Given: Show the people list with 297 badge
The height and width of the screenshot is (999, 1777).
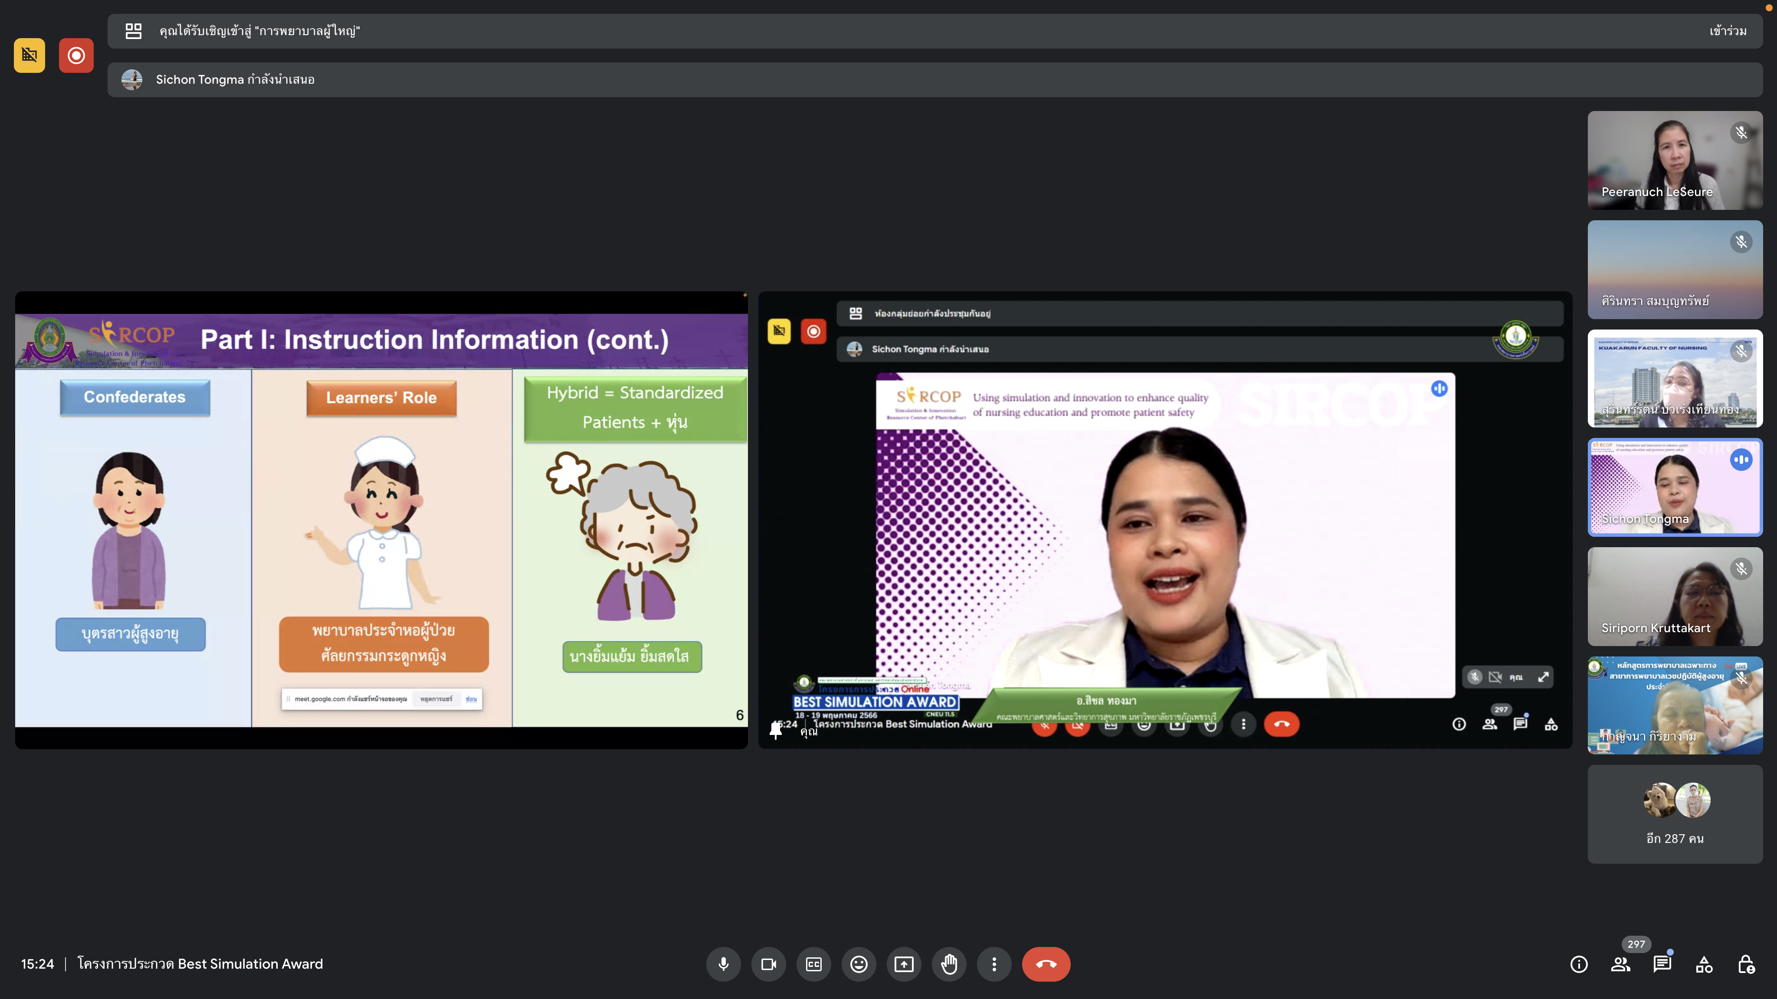Looking at the screenshot, I should 1621,964.
